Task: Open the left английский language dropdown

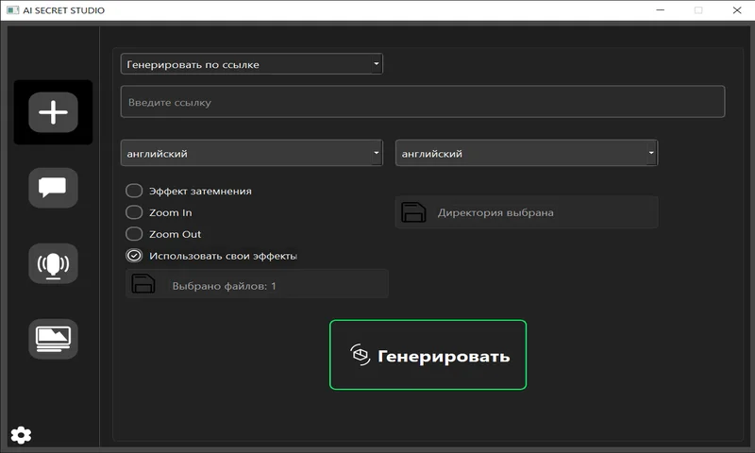Action: [x=251, y=153]
